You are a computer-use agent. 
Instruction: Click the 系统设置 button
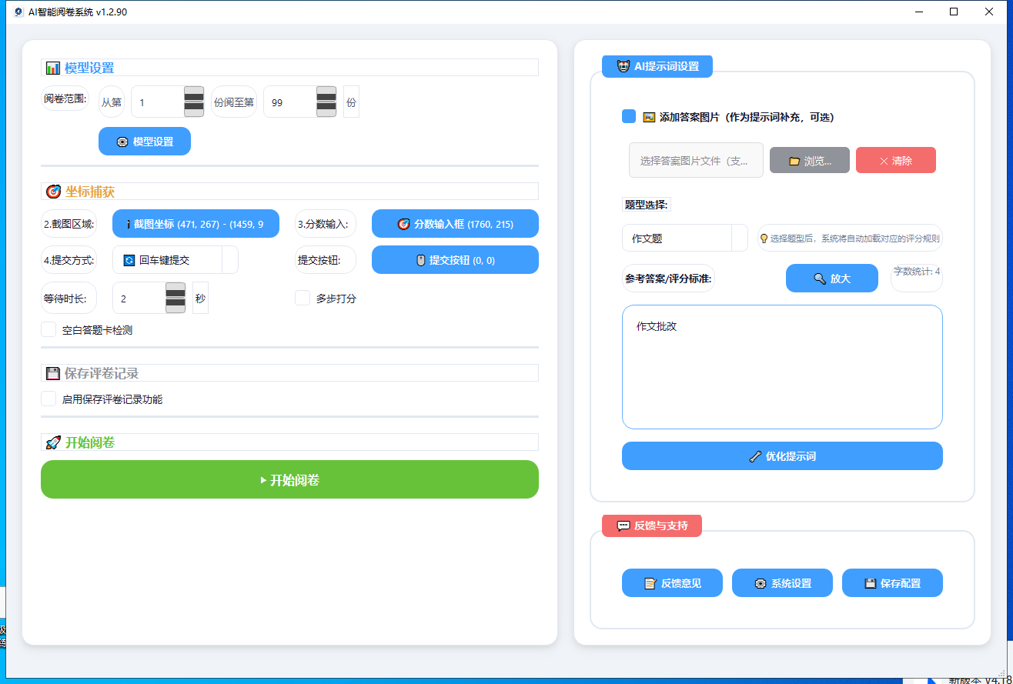pyautogui.click(x=782, y=583)
